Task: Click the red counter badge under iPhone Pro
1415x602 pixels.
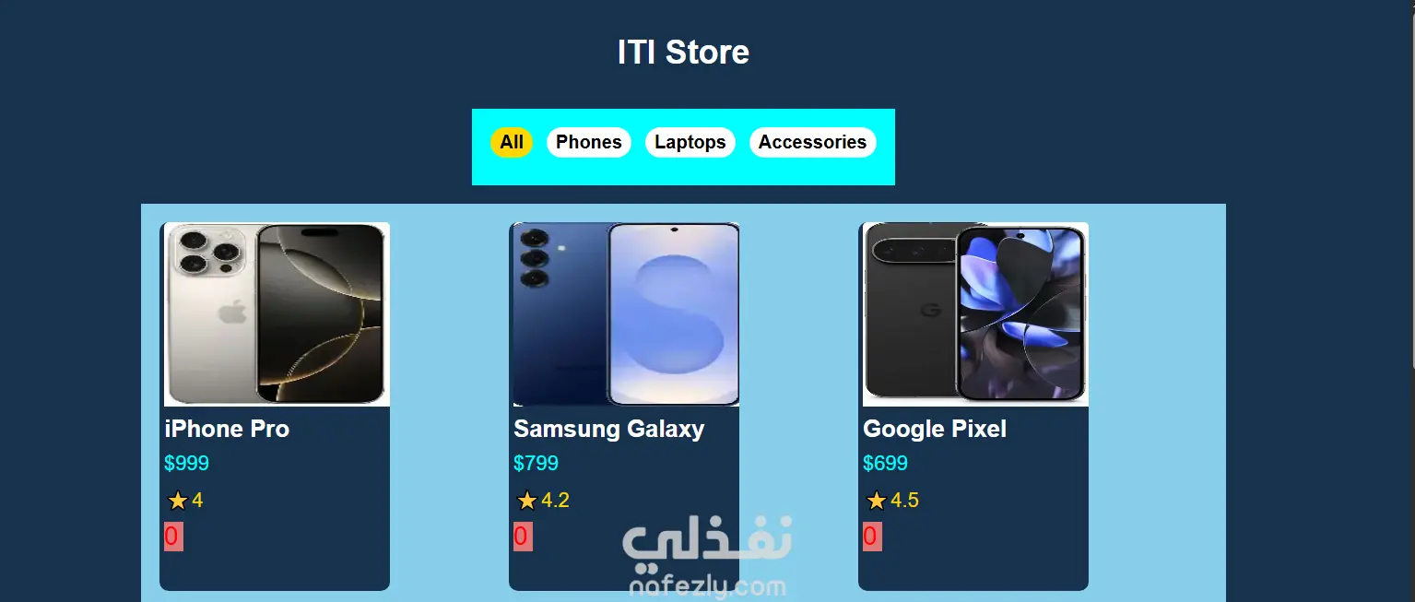Action: (x=173, y=537)
